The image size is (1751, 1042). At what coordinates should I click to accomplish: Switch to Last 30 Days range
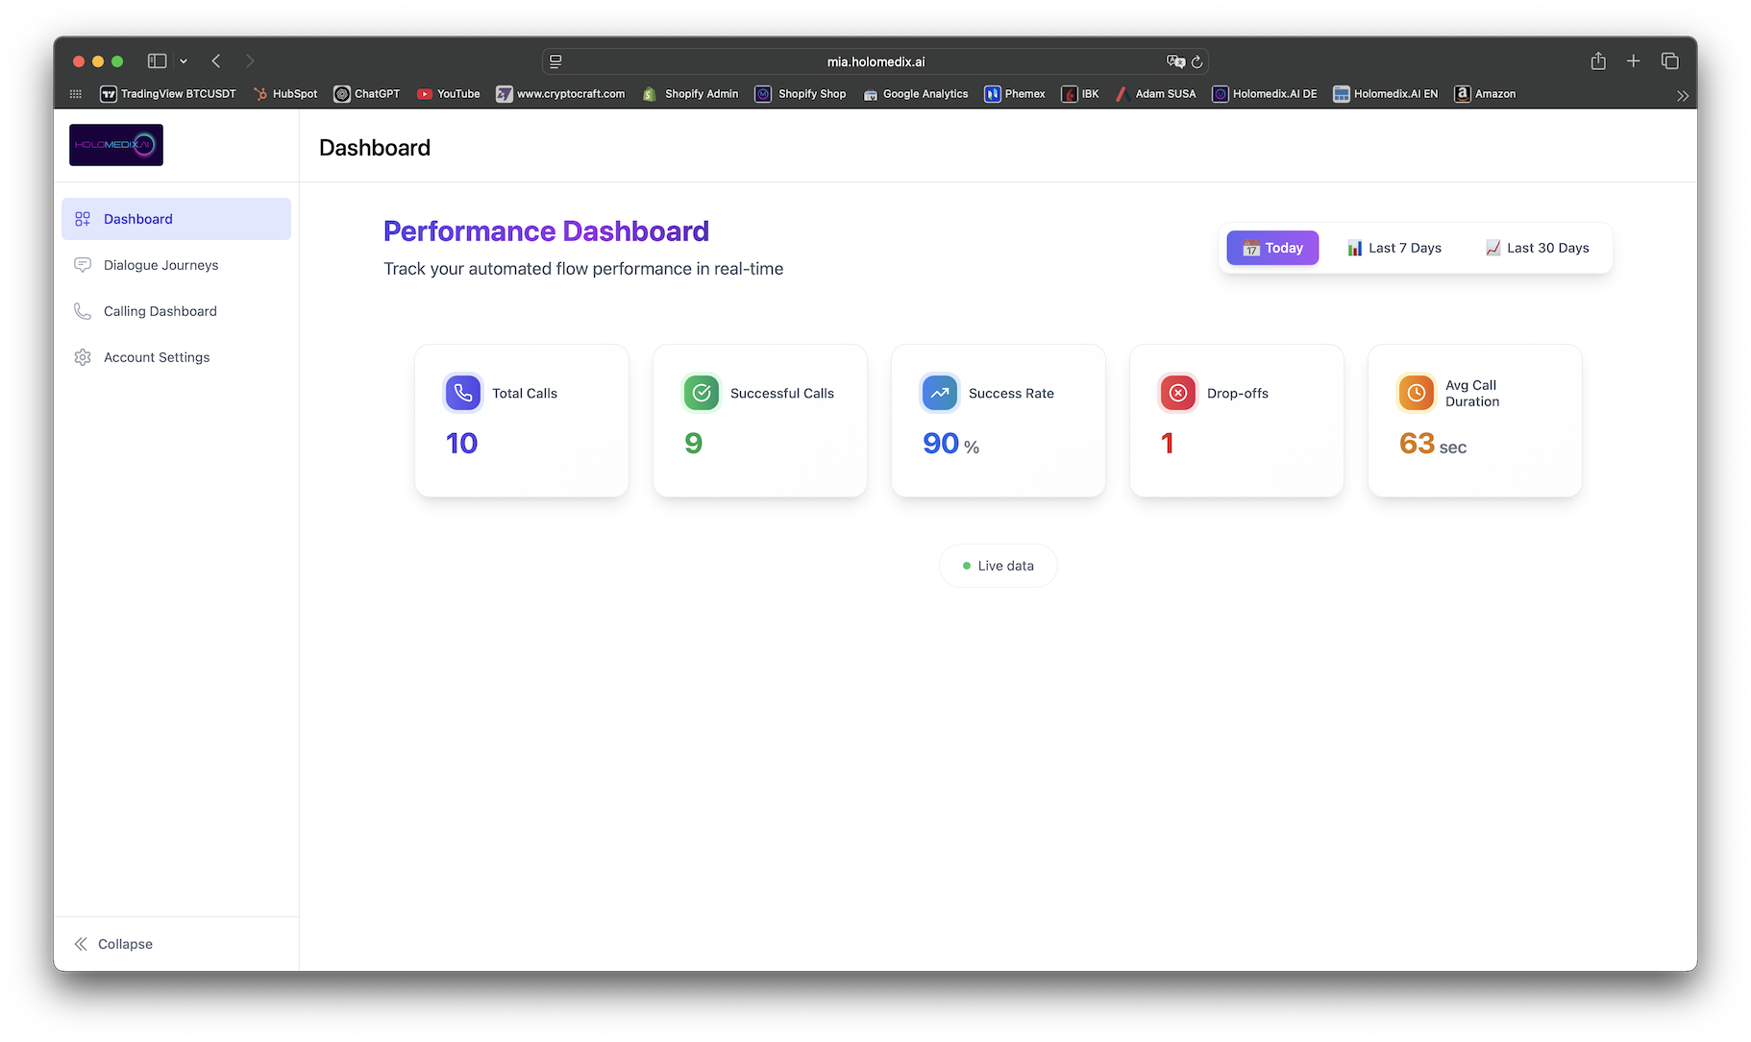(x=1537, y=248)
